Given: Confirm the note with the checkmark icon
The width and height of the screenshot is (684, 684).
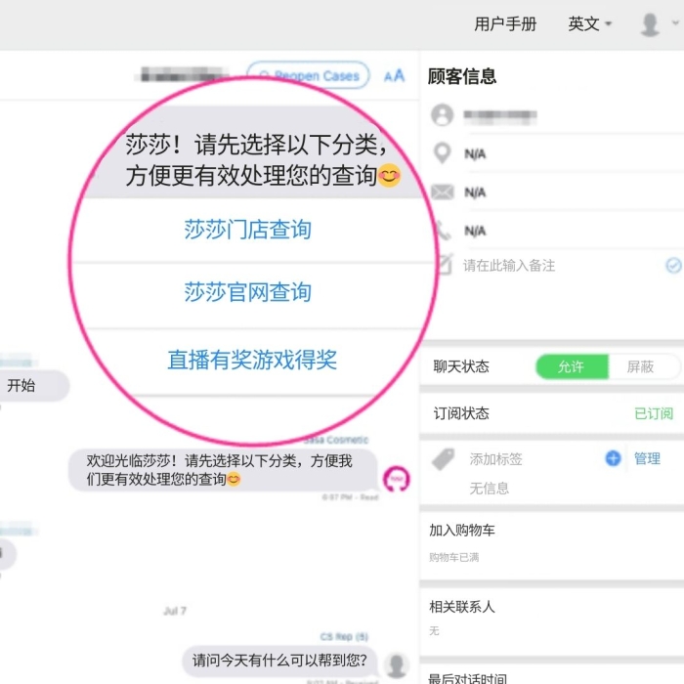Looking at the screenshot, I should 673,265.
